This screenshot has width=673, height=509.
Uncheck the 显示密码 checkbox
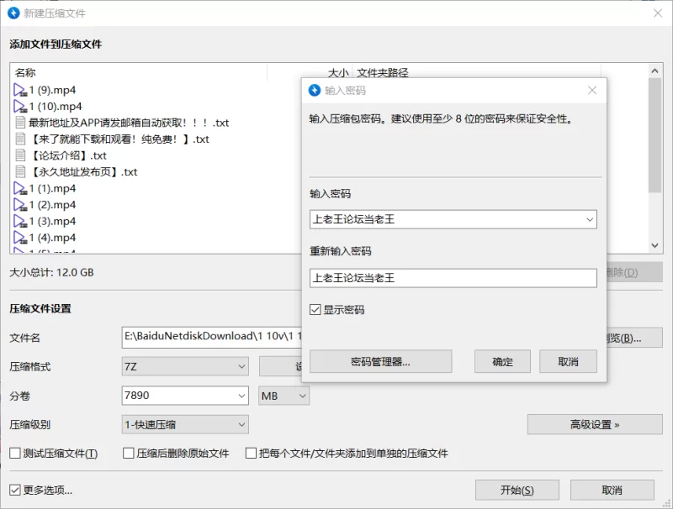(x=315, y=309)
